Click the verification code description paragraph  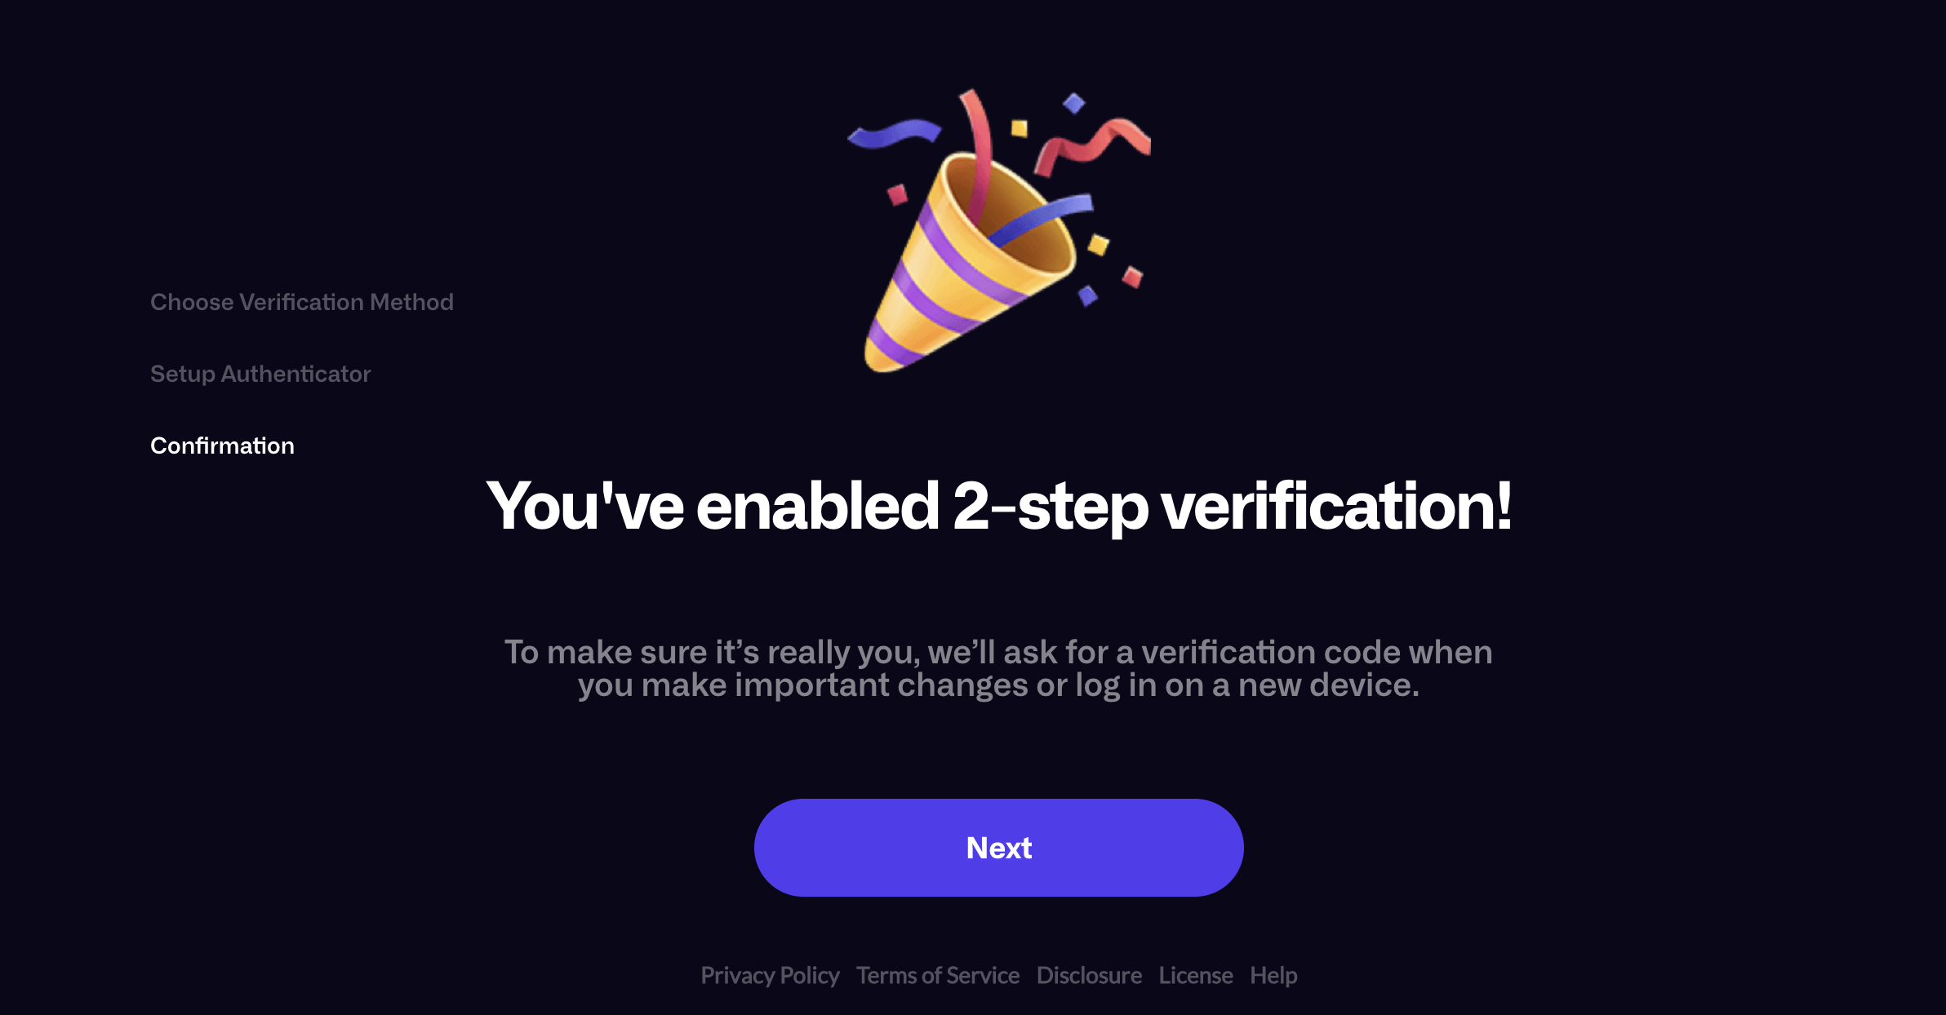pyautogui.click(x=998, y=668)
